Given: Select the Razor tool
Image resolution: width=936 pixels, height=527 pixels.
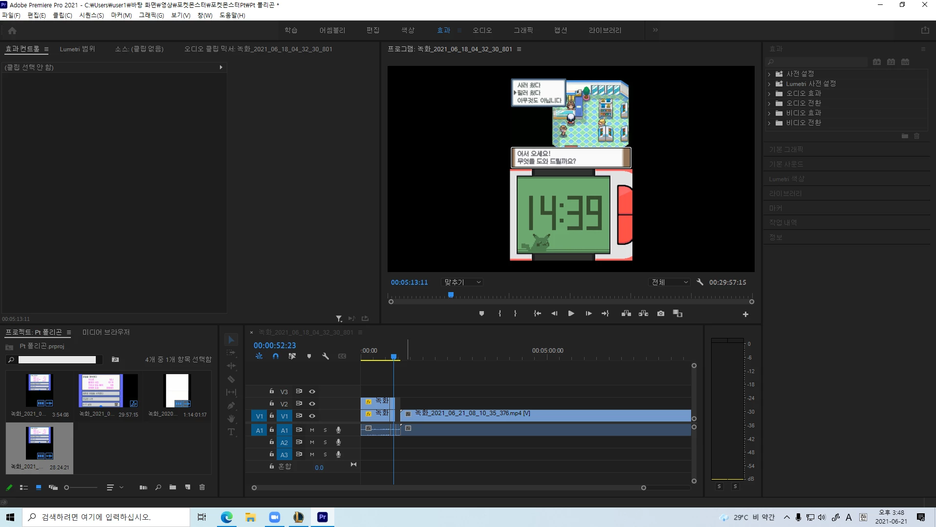Looking at the screenshot, I should [x=231, y=379].
